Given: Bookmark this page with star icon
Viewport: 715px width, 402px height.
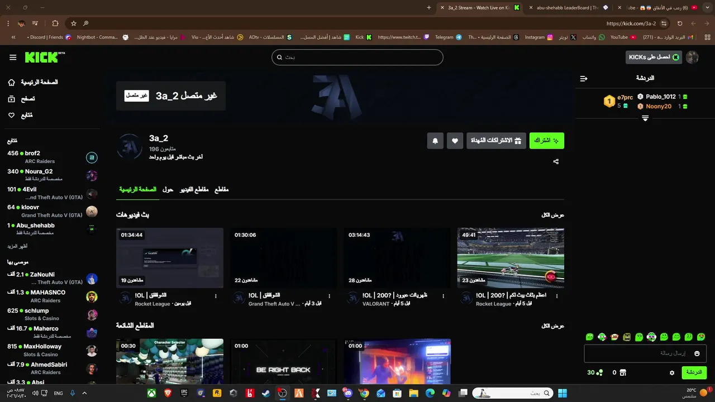Looking at the screenshot, I should (x=73, y=23).
